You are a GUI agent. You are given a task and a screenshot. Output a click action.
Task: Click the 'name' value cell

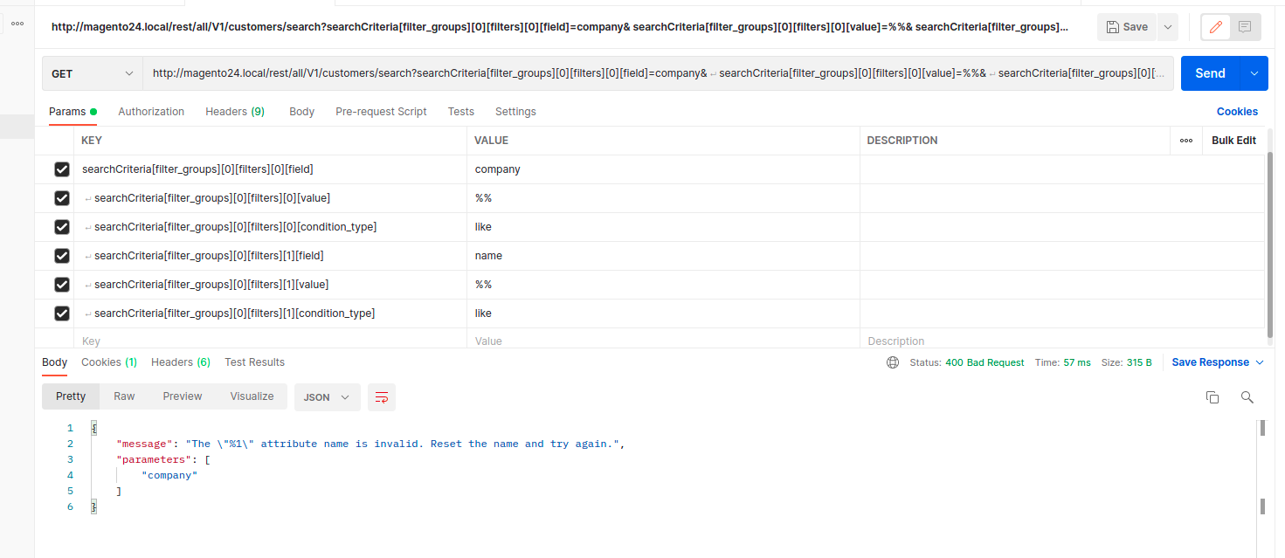(x=663, y=256)
